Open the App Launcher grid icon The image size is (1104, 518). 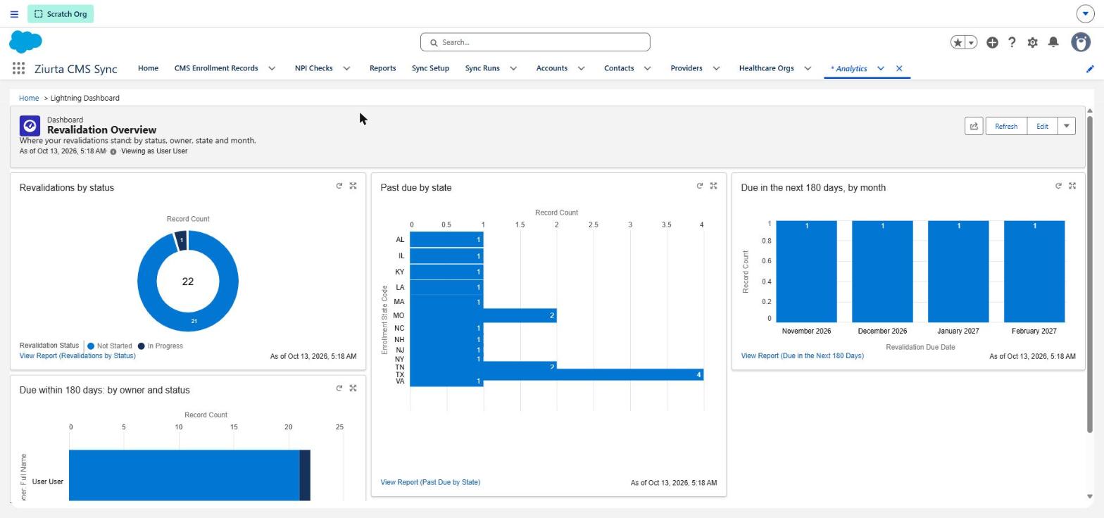[x=18, y=68]
